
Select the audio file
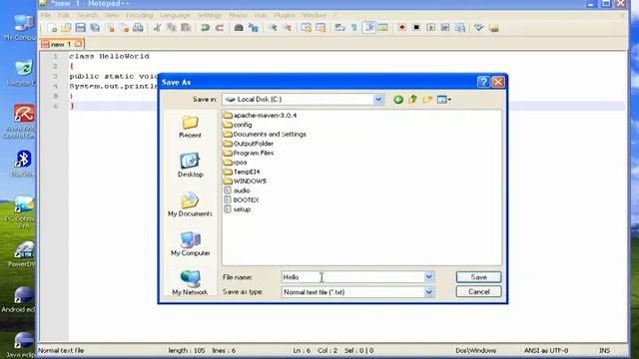pyautogui.click(x=237, y=190)
